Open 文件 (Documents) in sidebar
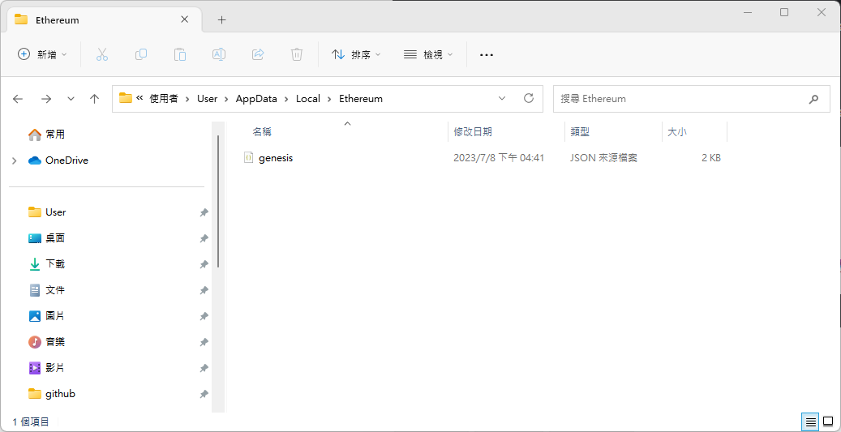 click(47, 290)
